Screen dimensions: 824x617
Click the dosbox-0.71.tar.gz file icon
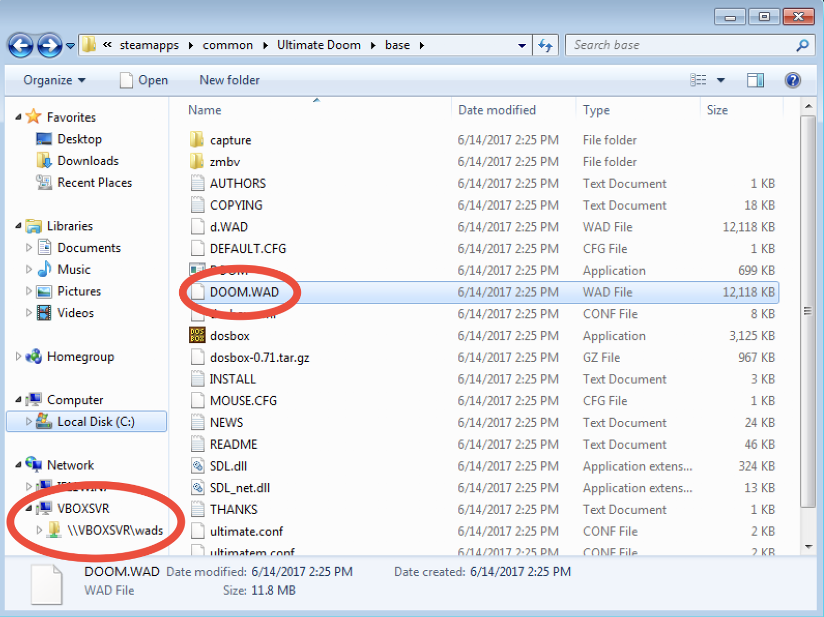[197, 357]
